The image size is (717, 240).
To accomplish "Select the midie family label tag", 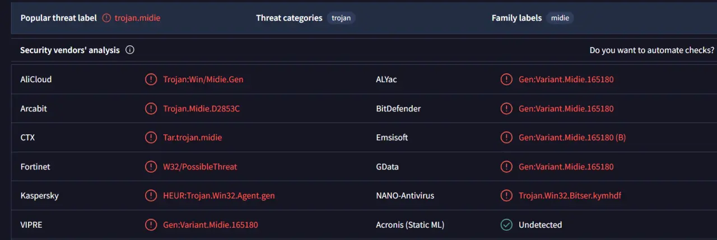I will (560, 18).
